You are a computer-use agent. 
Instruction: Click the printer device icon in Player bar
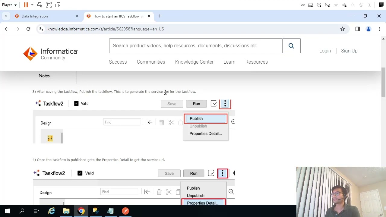(x=336, y=5)
